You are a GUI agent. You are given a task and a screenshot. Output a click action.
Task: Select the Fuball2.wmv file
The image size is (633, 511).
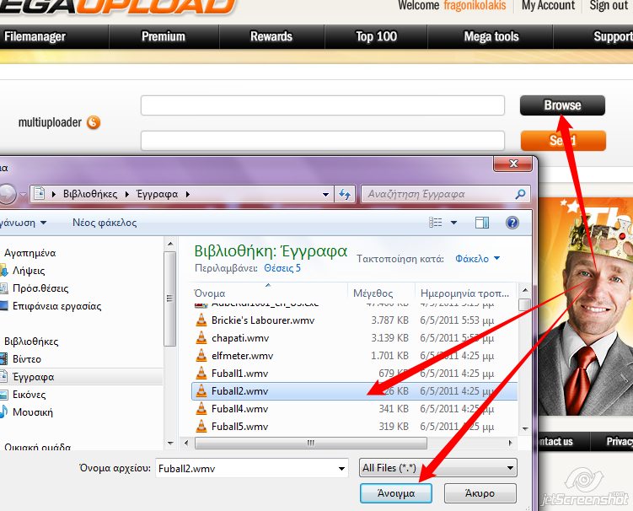pos(354,391)
